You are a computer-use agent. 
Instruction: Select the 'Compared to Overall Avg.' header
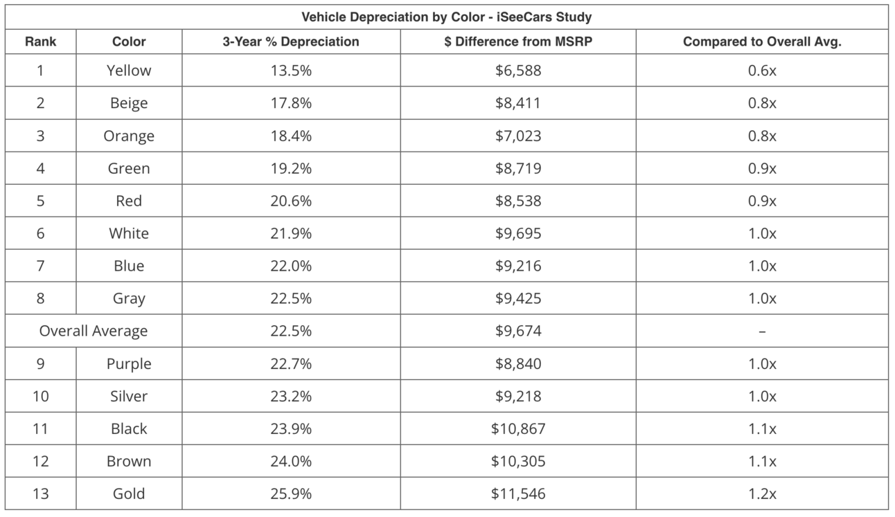pyautogui.click(x=762, y=42)
